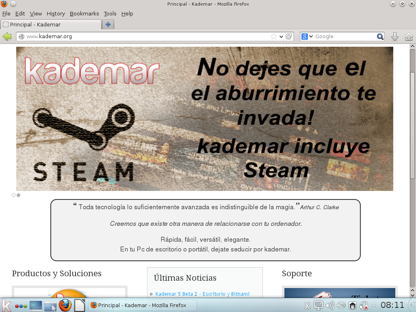The image size is (416, 312).
Task: Select the second banner slide indicator dot
Action: [x=18, y=195]
